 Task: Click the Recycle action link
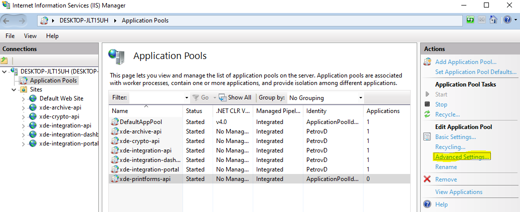click(x=447, y=114)
